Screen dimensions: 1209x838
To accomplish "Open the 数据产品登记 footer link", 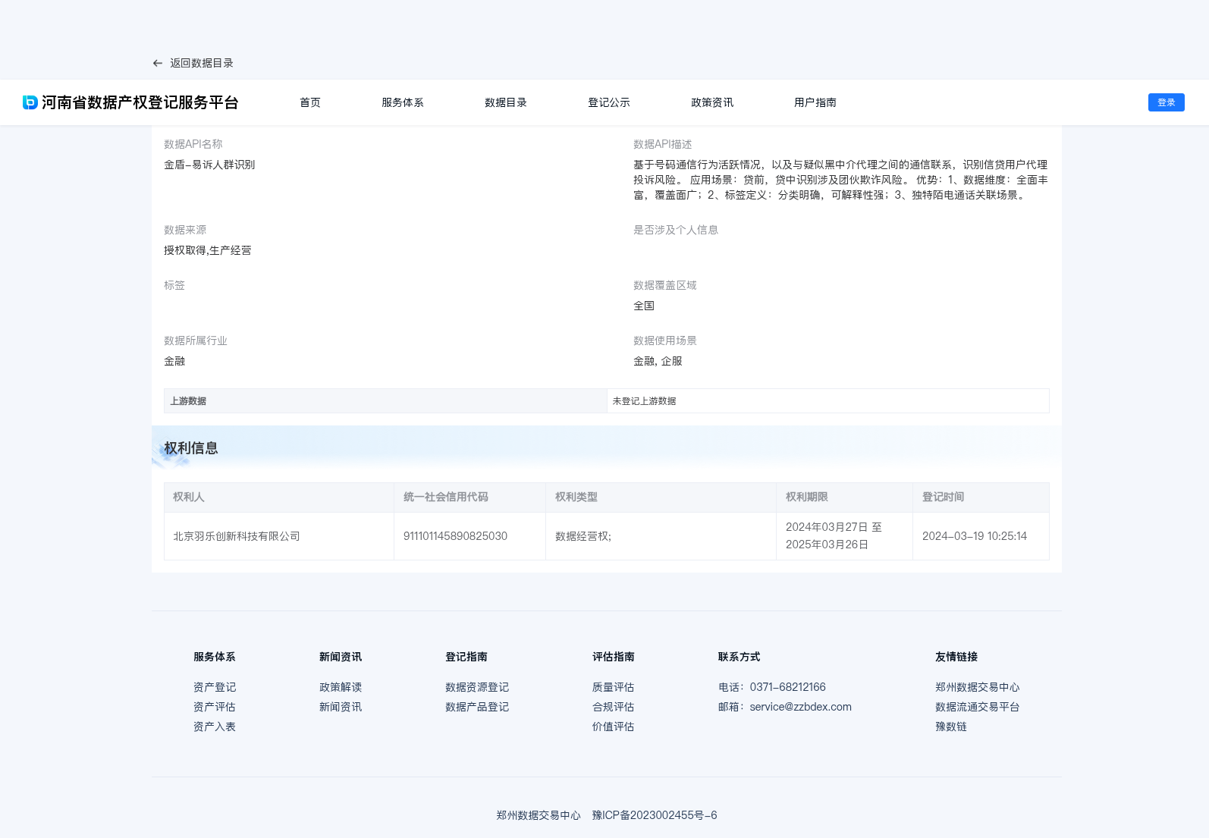I will coord(477,707).
